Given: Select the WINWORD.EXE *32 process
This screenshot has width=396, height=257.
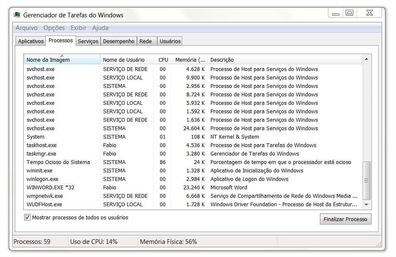Looking at the screenshot, I should [193, 188].
